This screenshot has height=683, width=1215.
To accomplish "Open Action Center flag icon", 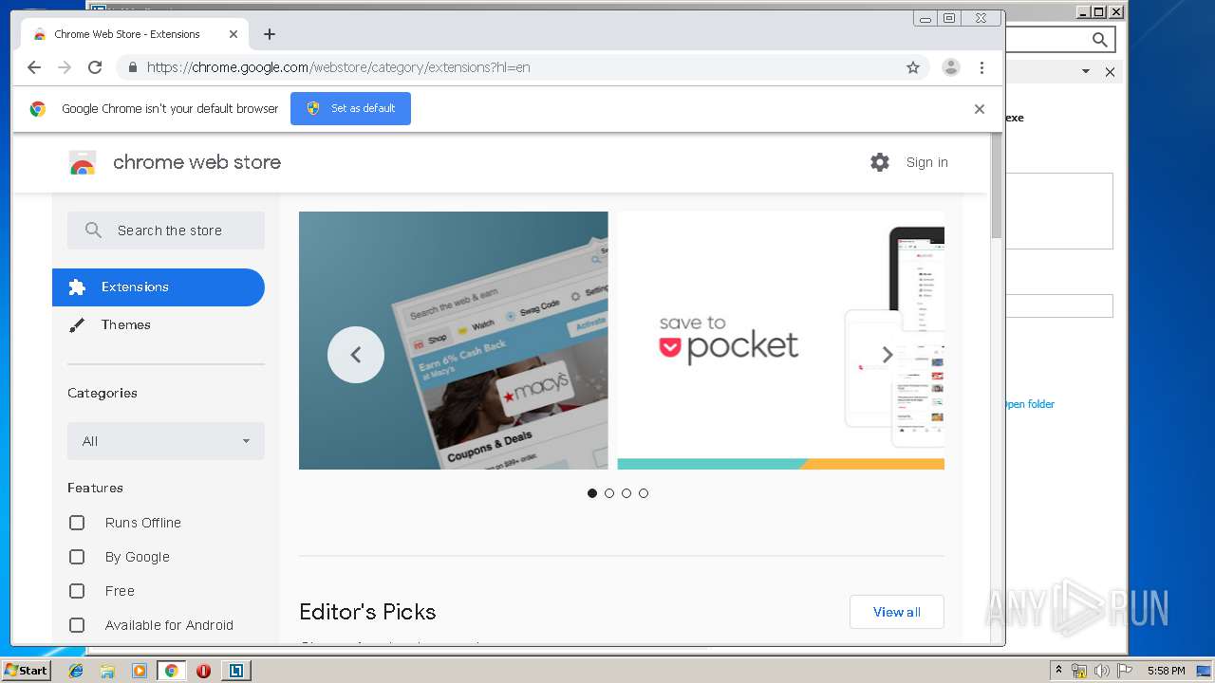I will [x=1123, y=671].
